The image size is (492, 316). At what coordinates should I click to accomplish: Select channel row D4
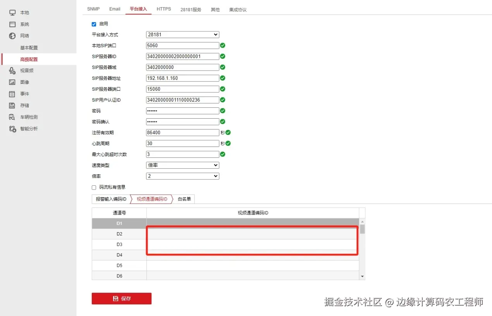pos(225,255)
